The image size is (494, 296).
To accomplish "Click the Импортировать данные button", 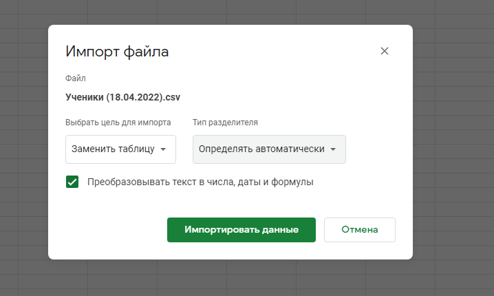I will pos(241,230).
